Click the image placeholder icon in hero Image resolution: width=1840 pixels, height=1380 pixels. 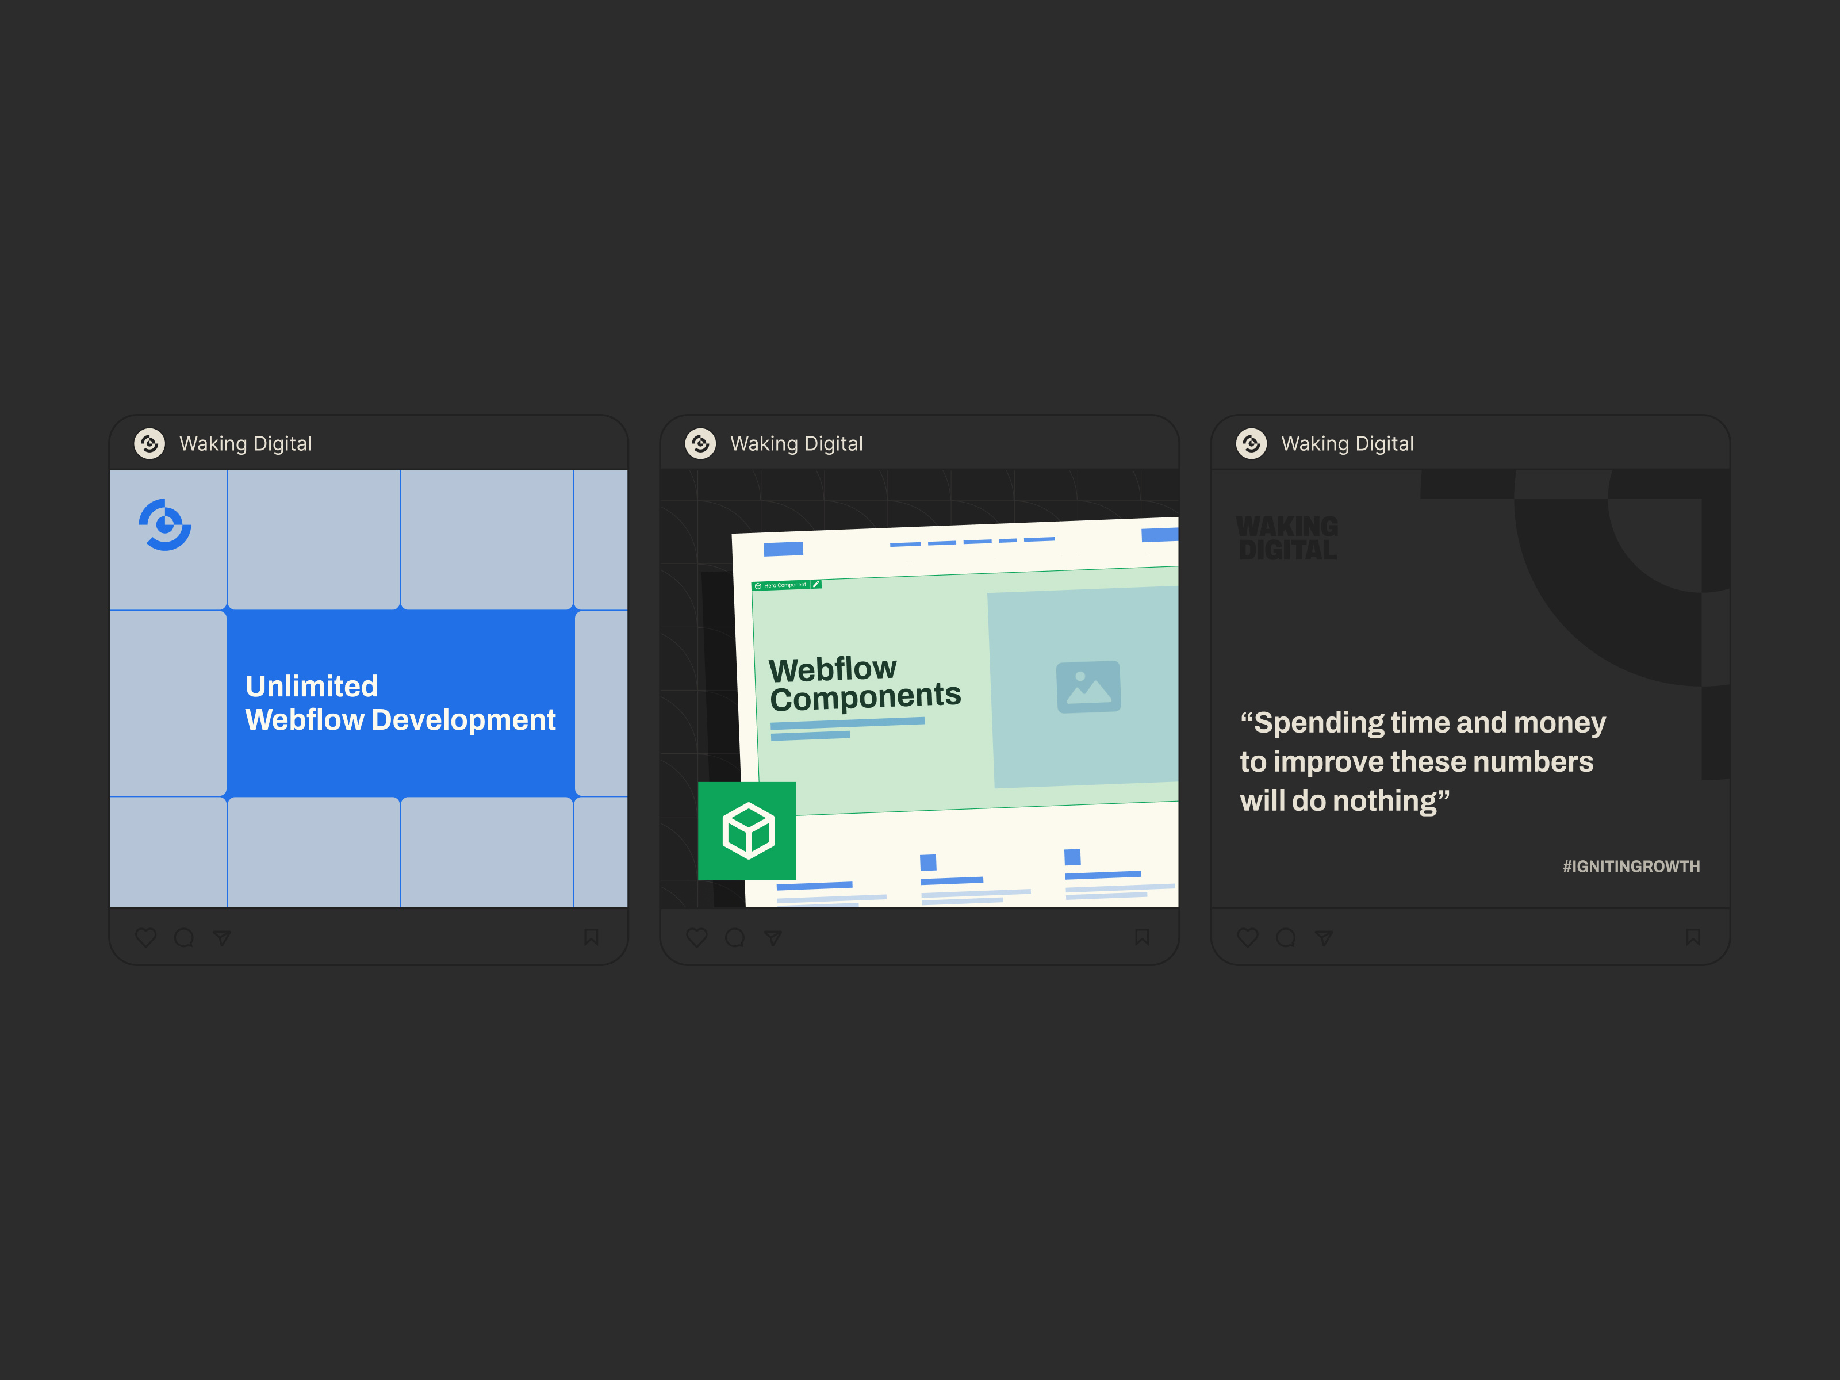[x=1088, y=687]
